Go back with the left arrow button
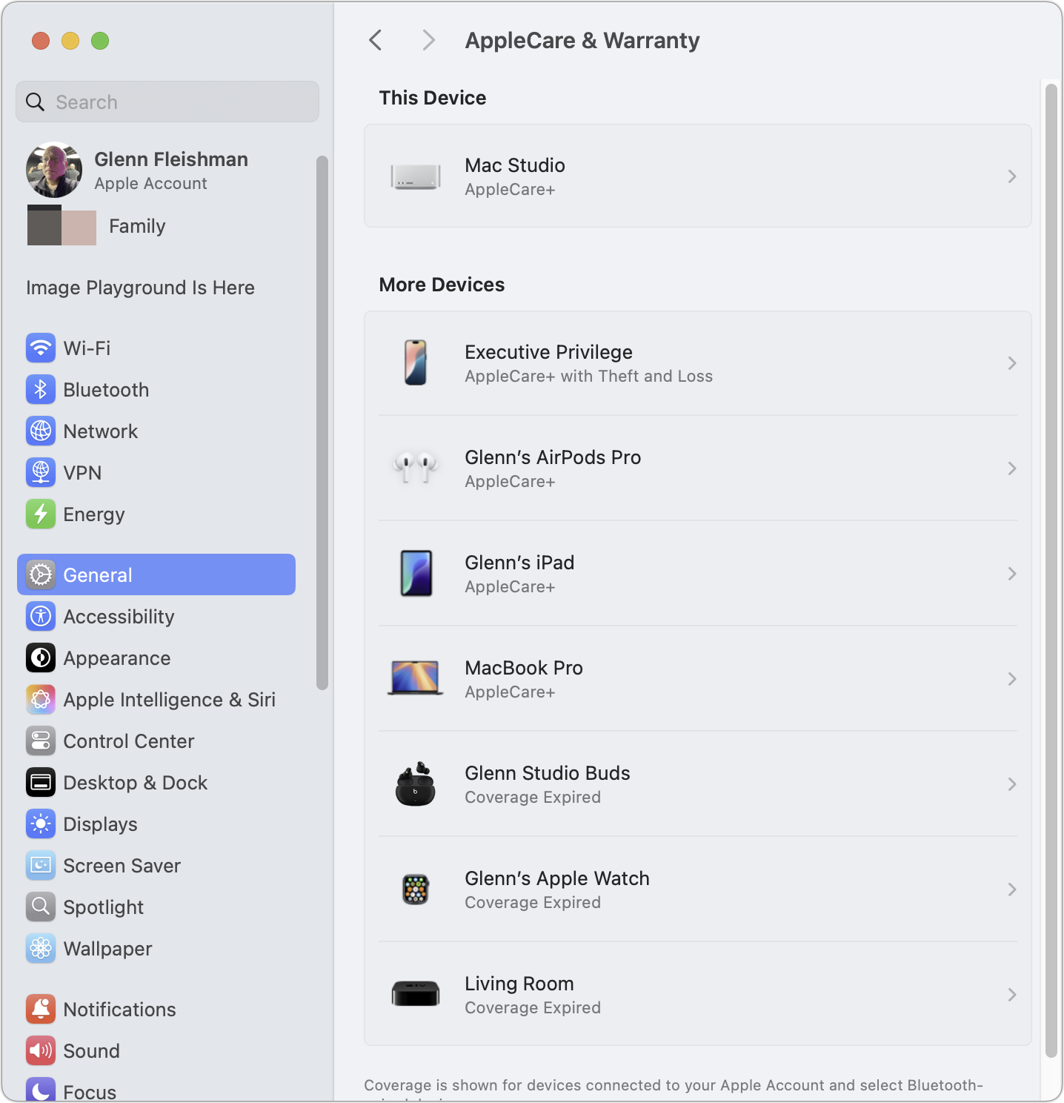Screen dimensions: 1064x1103 pyautogui.click(x=376, y=40)
